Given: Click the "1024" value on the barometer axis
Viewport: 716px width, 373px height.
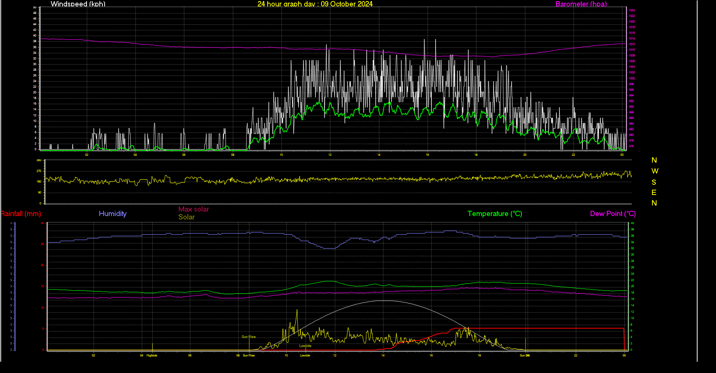Looking at the screenshot, I should (x=632, y=10).
